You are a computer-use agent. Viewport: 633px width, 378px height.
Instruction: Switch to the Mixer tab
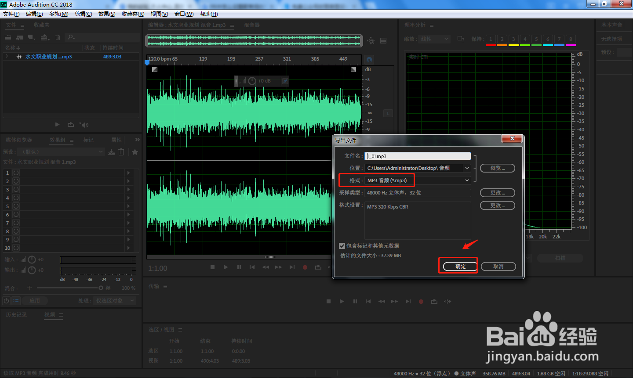(x=252, y=25)
